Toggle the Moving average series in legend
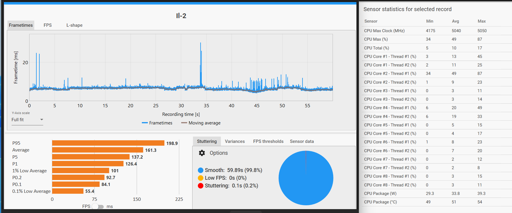The height and width of the screenshot is (213, 512). [x=201, y=123]
